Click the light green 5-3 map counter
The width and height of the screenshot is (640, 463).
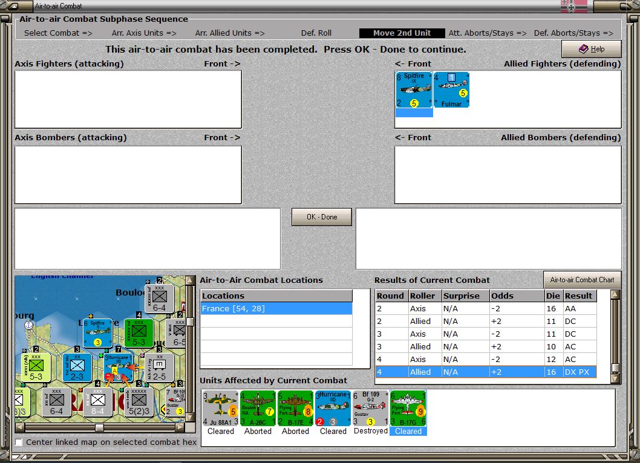(36, 367)
